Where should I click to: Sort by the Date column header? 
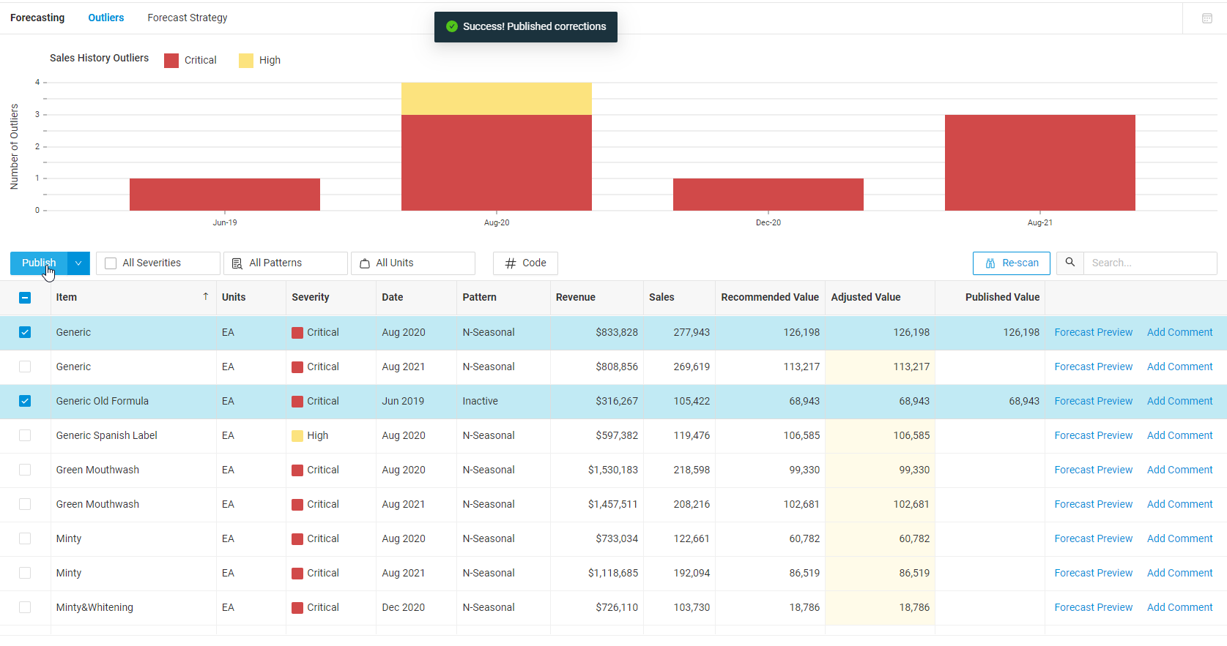393,297
